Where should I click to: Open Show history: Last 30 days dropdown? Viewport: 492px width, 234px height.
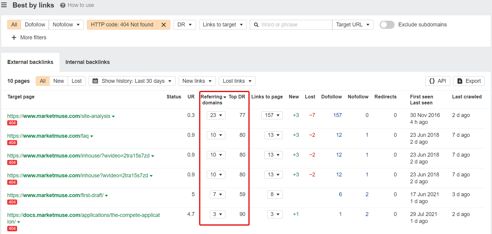[x=132, y=81]
